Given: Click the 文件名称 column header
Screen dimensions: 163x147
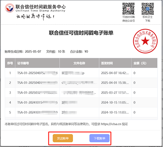Looking at the screenshot, I should (79, 63).
